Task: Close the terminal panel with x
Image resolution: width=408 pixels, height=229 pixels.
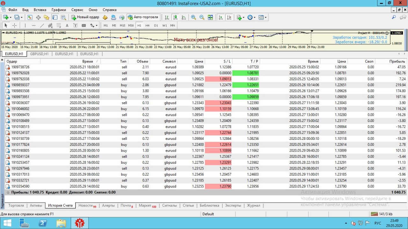Action: (2, 60)
